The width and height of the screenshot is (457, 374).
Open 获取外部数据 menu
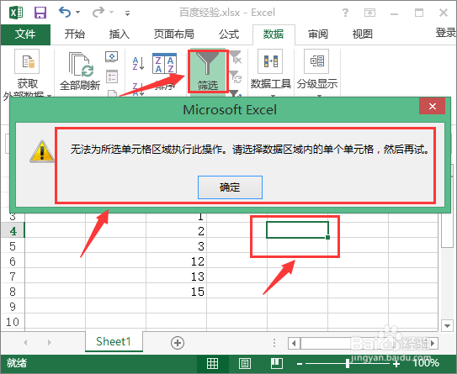pos(27,74)
